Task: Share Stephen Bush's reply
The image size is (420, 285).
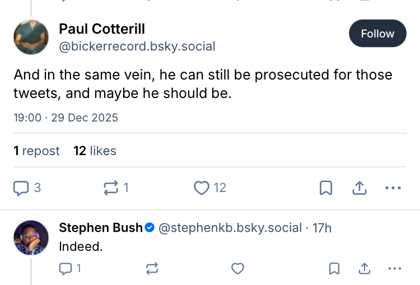Action: click(365, 269)
